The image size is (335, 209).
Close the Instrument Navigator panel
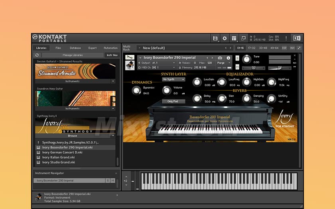coord(116,174)
